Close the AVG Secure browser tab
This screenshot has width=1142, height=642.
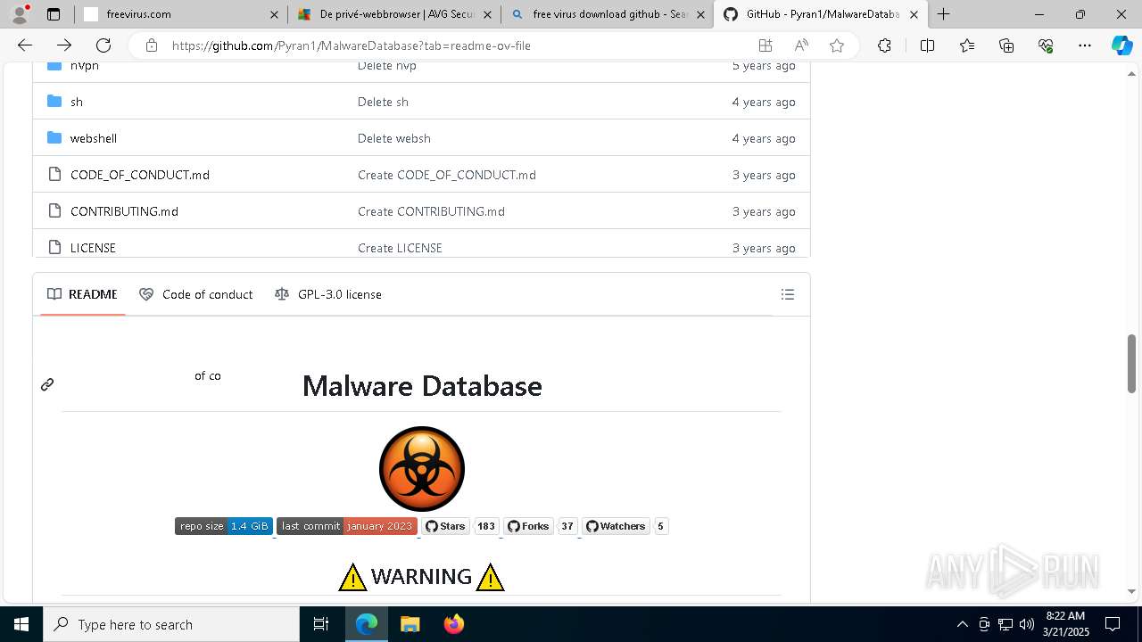[x=487, y=14]
